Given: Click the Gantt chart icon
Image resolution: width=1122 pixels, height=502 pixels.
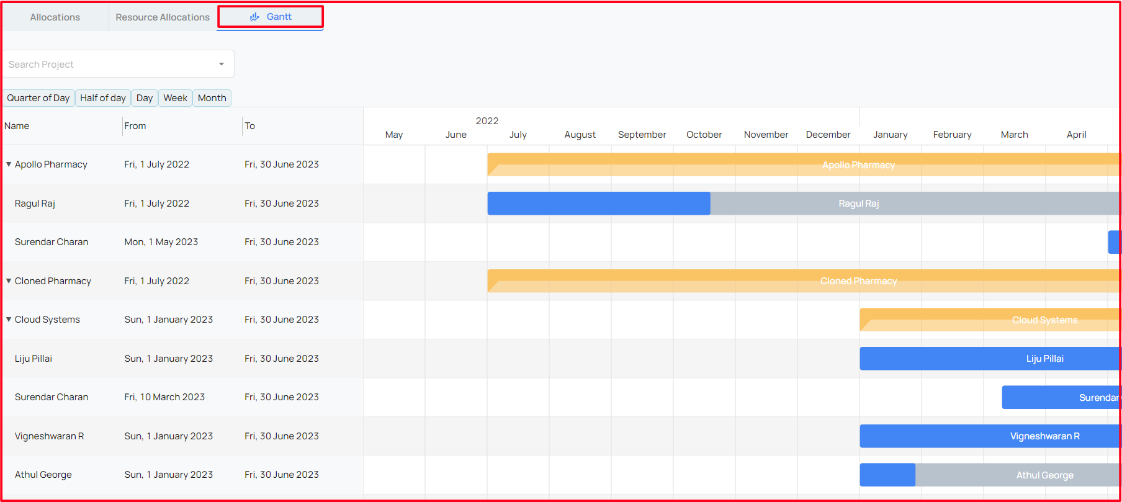Looking at the screenshot, I should pyautogui.click(x=254, y=17).
